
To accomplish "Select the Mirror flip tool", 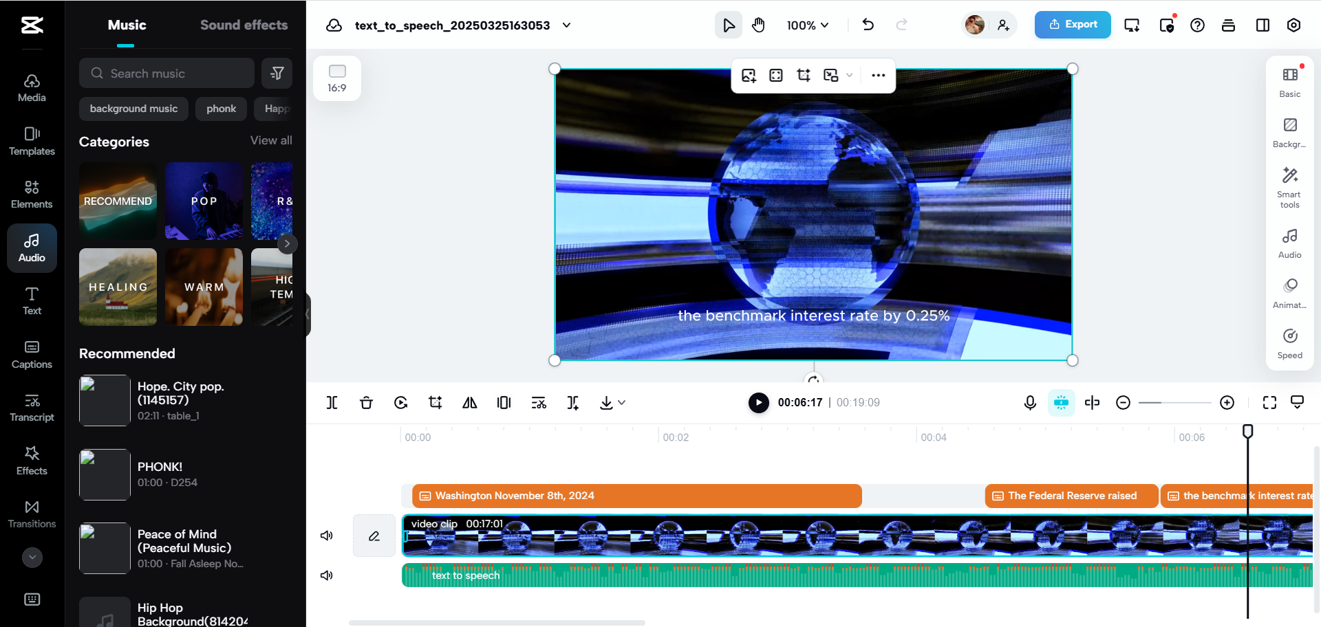I will 469,402.
